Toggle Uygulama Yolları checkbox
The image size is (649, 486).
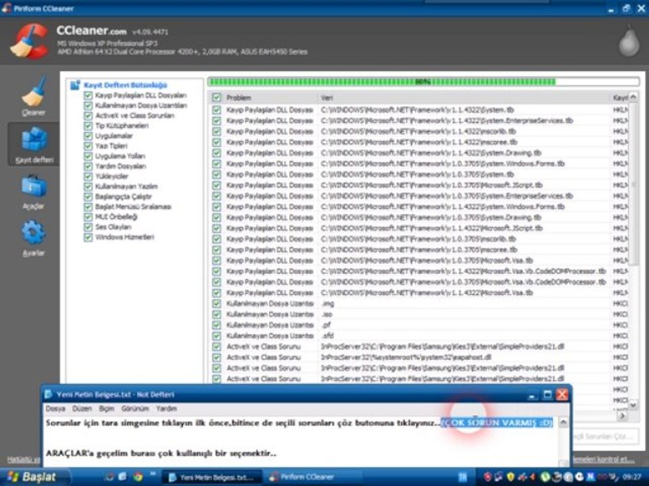coord(88,156)
